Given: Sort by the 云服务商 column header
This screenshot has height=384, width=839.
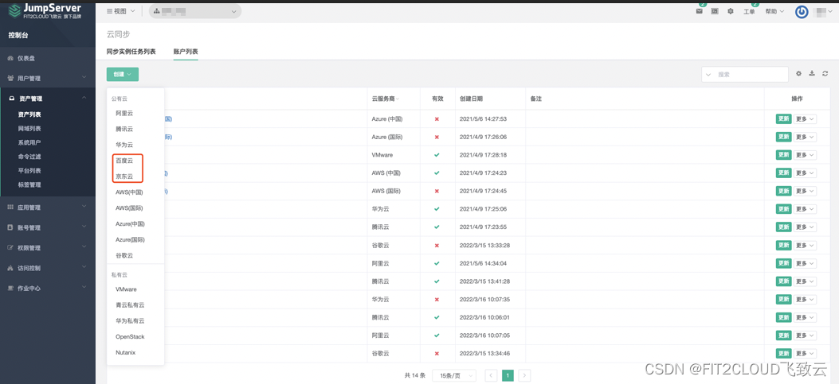Looking at the screenshot, I should (386, 99).
